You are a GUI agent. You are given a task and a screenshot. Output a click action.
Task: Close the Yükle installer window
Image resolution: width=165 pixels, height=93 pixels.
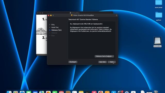pos(48,16)
